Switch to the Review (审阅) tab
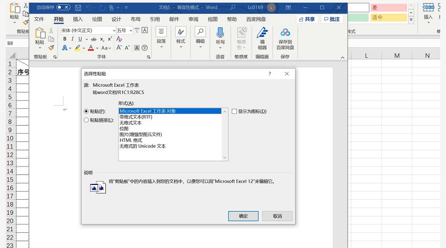The height and width of the screenshot is (248, 446). point(193,19)
